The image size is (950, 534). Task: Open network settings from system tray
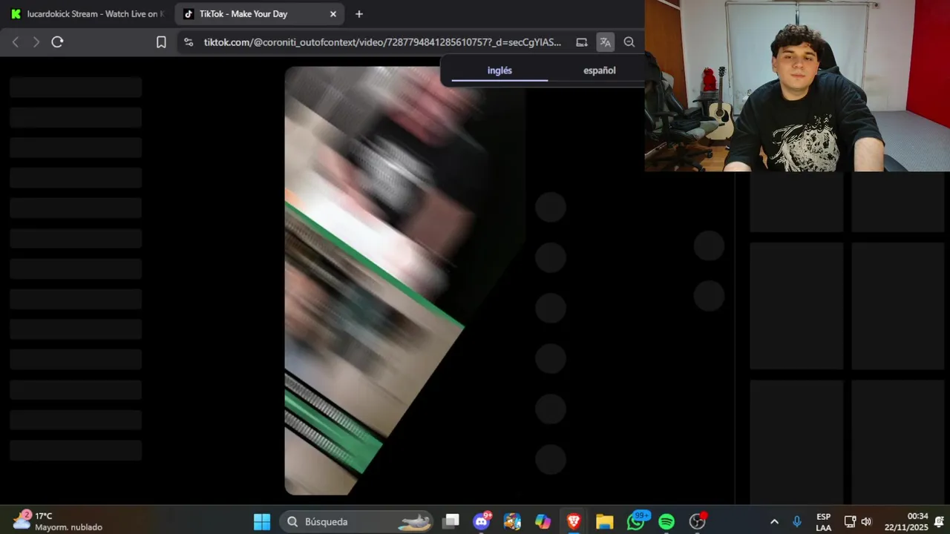851,521
